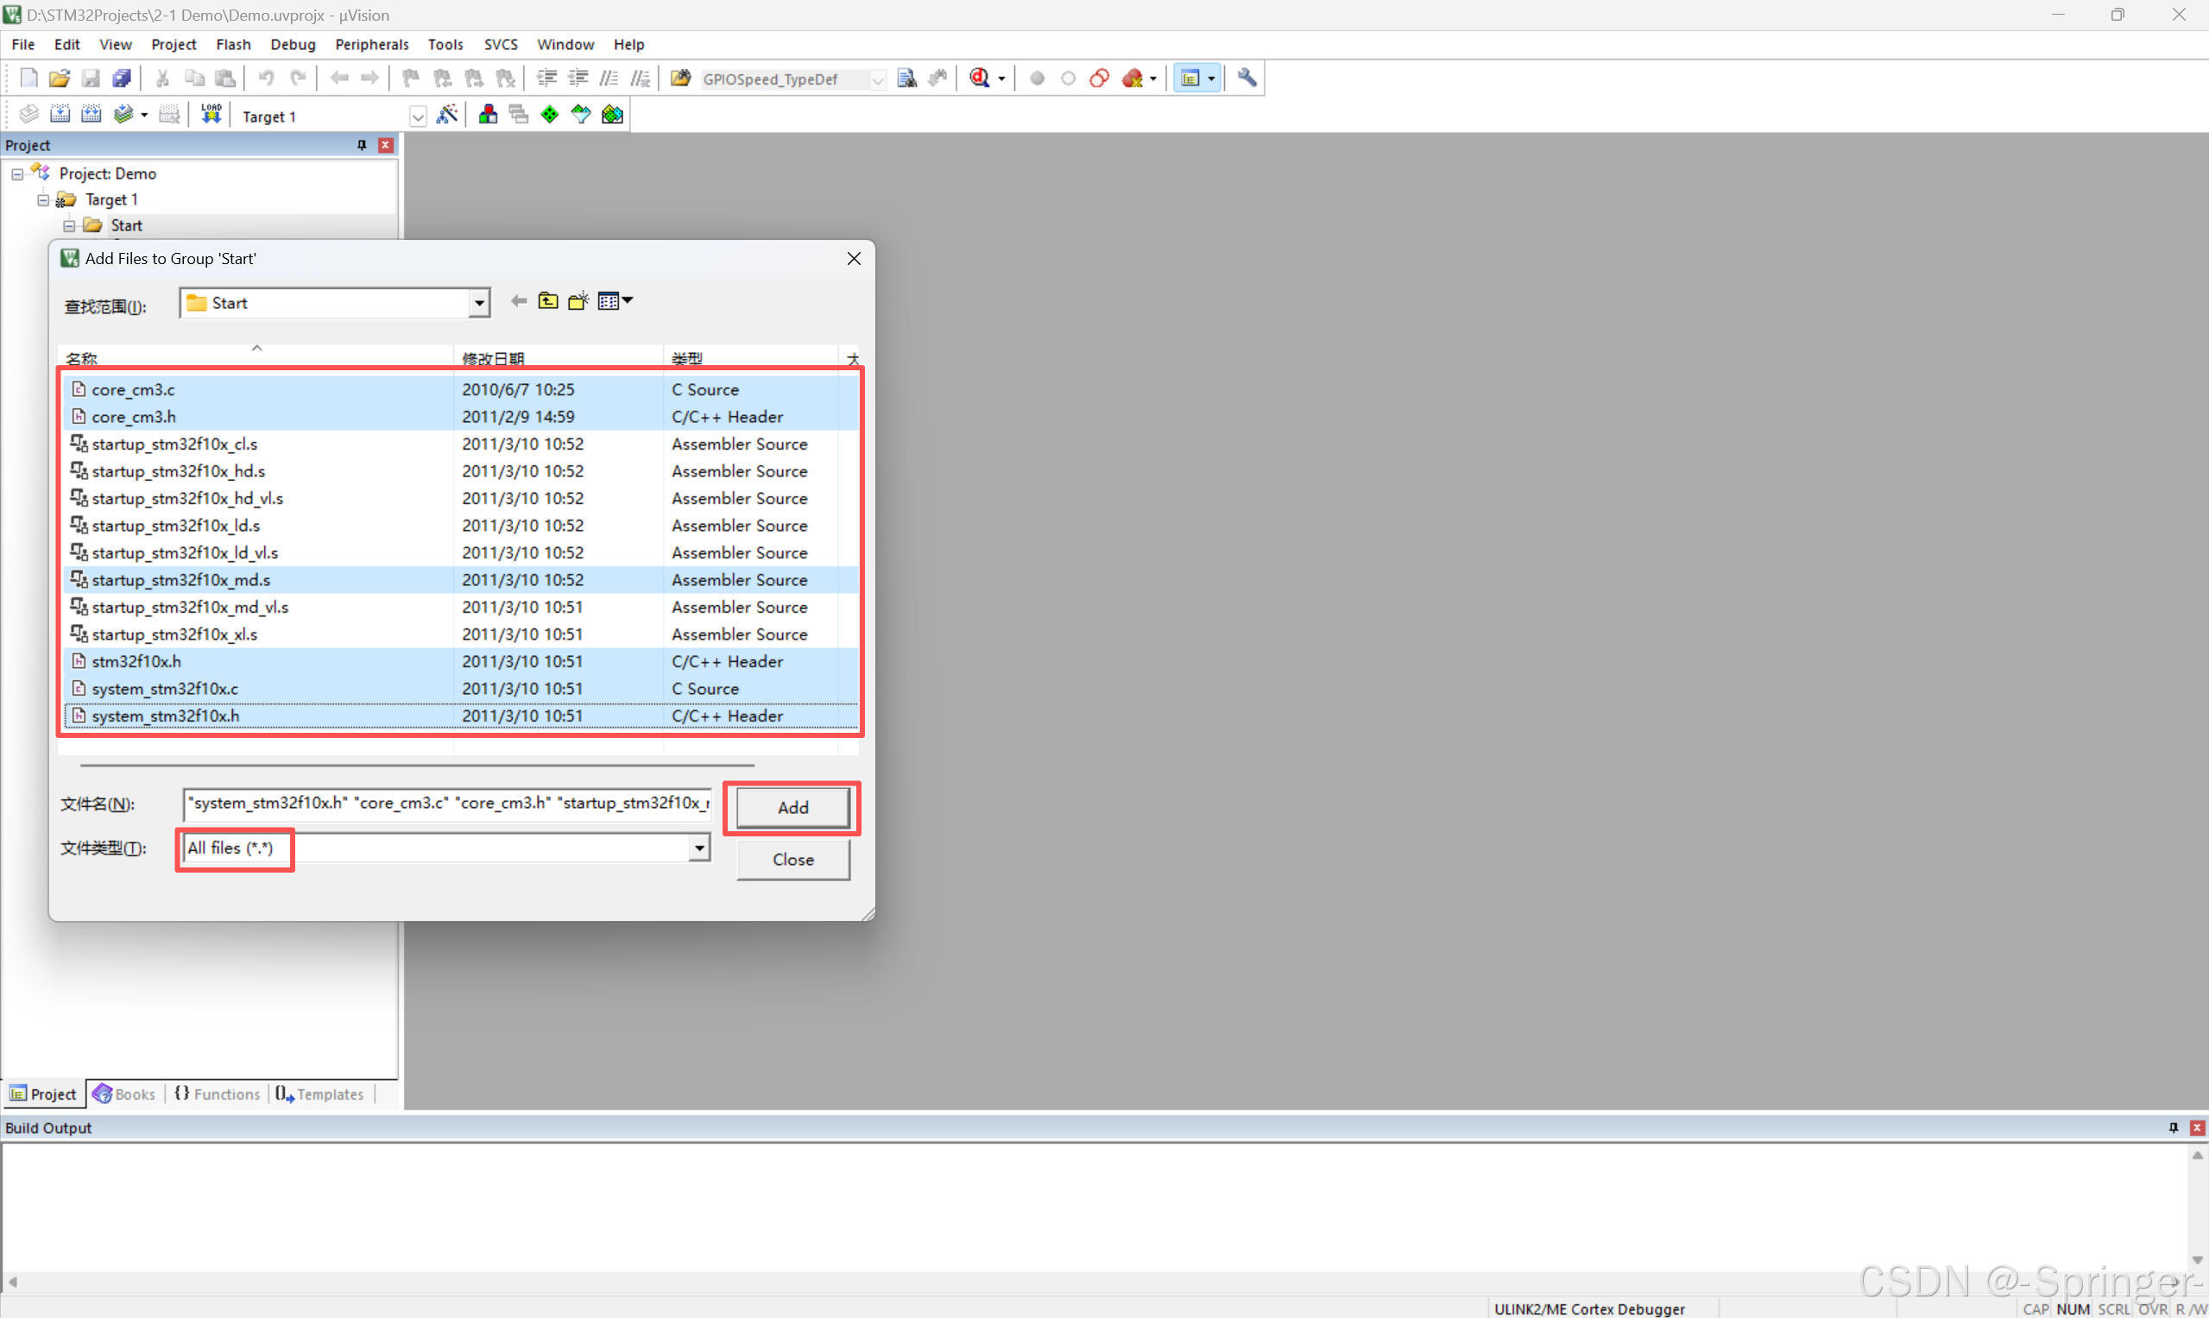Click the Start/Stop Debug Session icon

[x=980, y=79]
